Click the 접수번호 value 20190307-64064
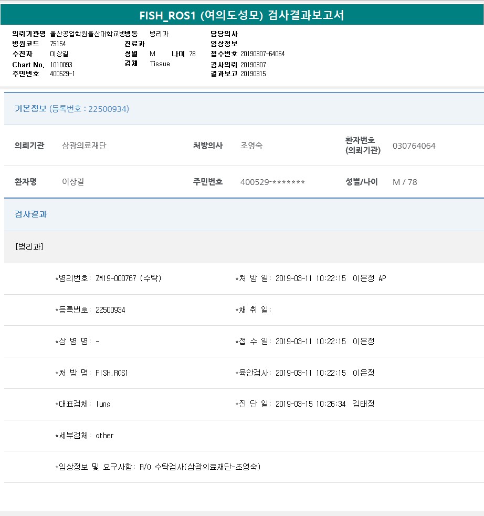This screenshot has width=484, height=516. click(262, 54)
